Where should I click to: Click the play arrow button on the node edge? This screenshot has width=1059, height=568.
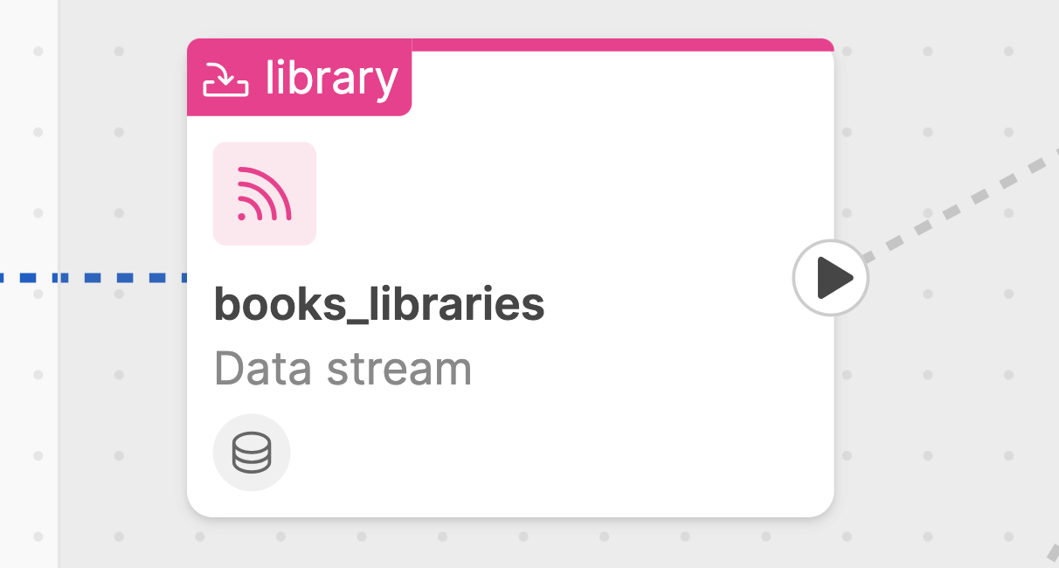(x=834, y=279)
